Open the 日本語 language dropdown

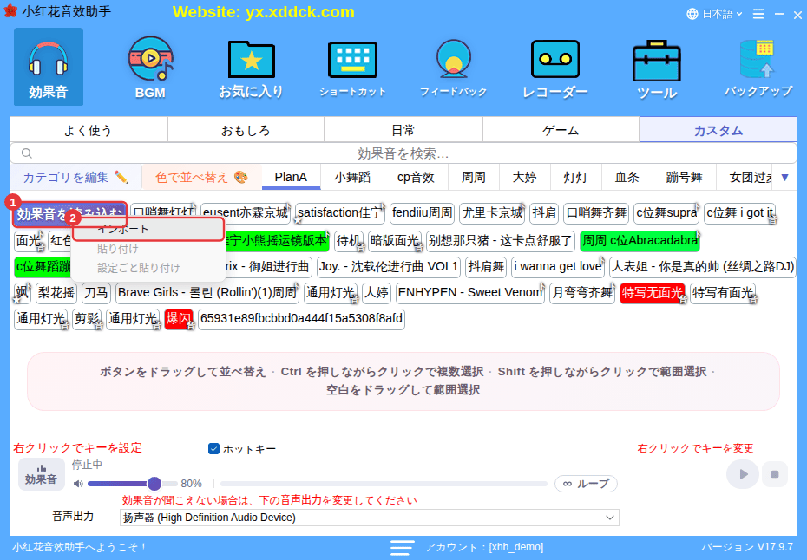pyautogui.click(x=714, y=14)
